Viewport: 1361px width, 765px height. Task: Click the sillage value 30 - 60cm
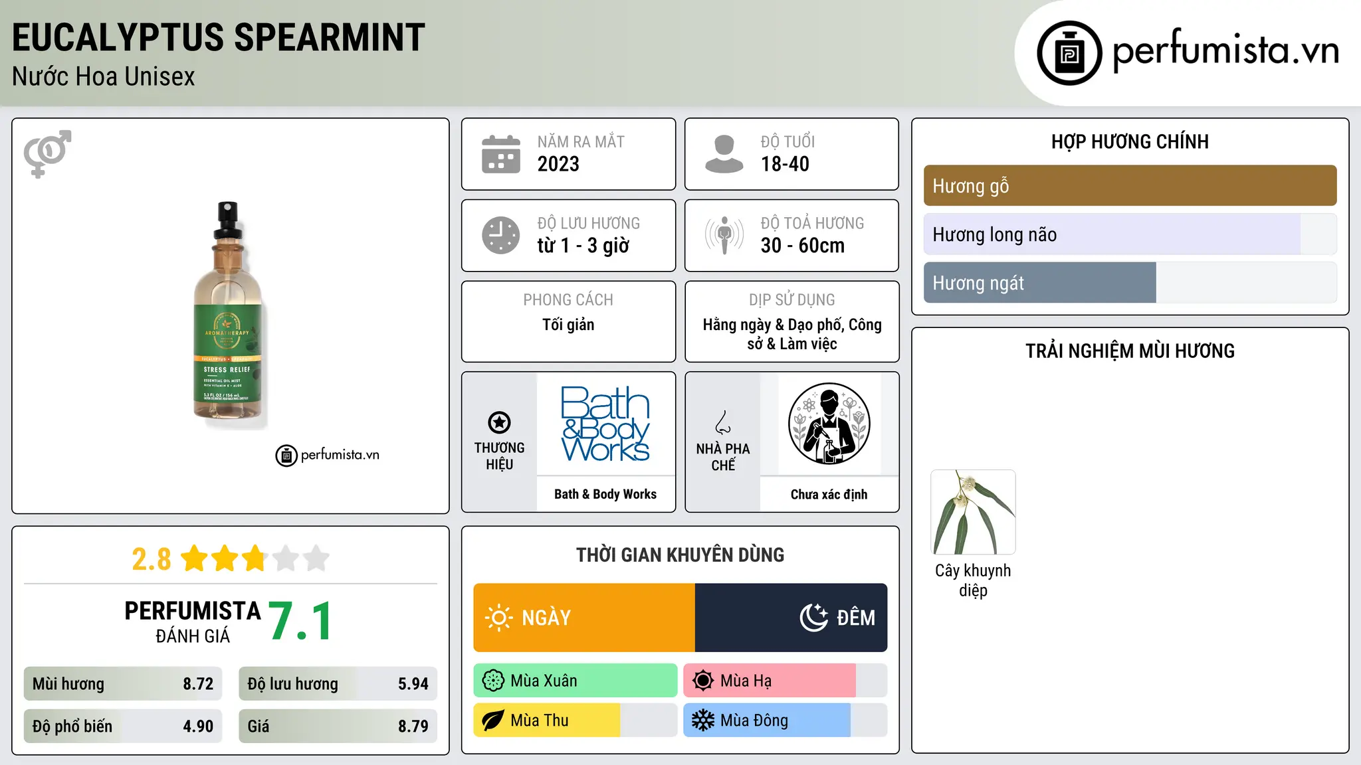(803, 246)
